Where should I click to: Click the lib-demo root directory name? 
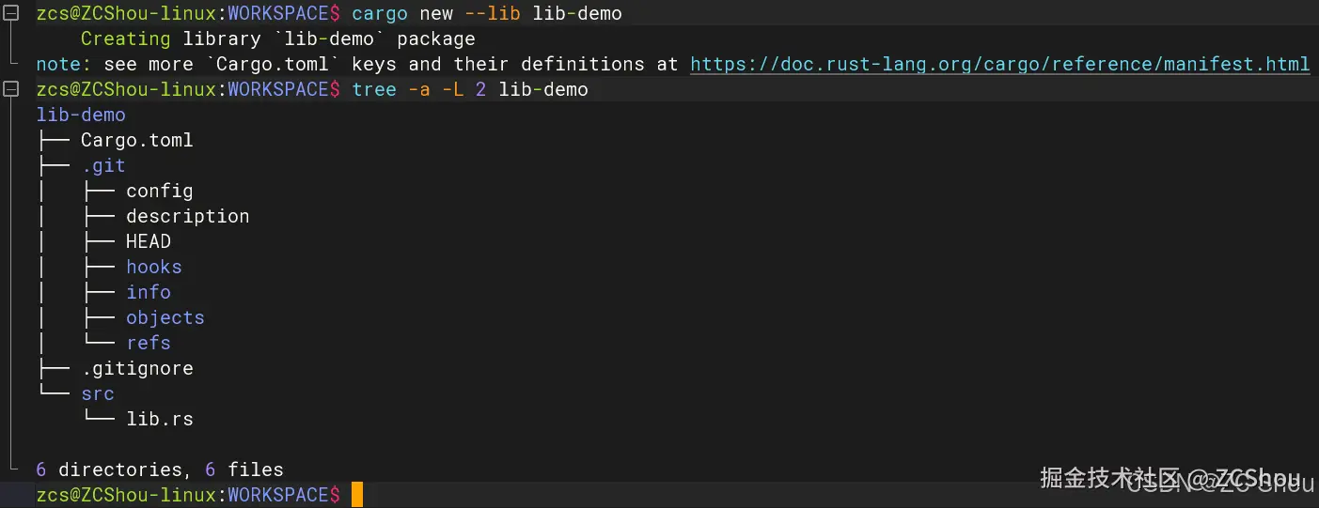coord(81,115)
